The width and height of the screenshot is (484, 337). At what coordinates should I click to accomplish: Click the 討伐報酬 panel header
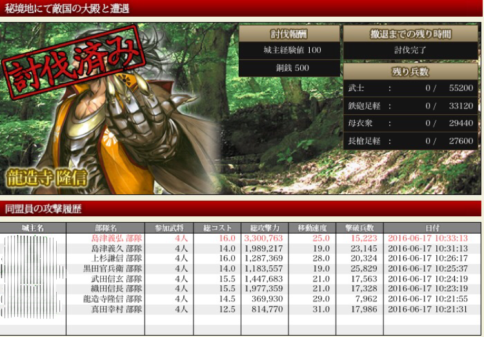tap(289, 34)
